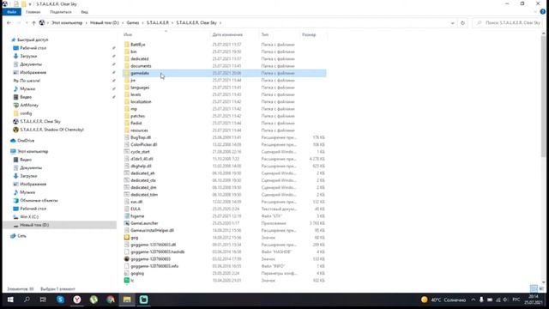Open Сеть in navigation pane
Image resolution: width=549 pixels, height=309 pixels.
pos(21,236)
